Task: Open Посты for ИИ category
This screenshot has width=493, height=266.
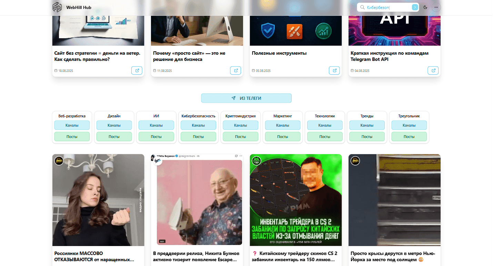Action: (156, 137)
